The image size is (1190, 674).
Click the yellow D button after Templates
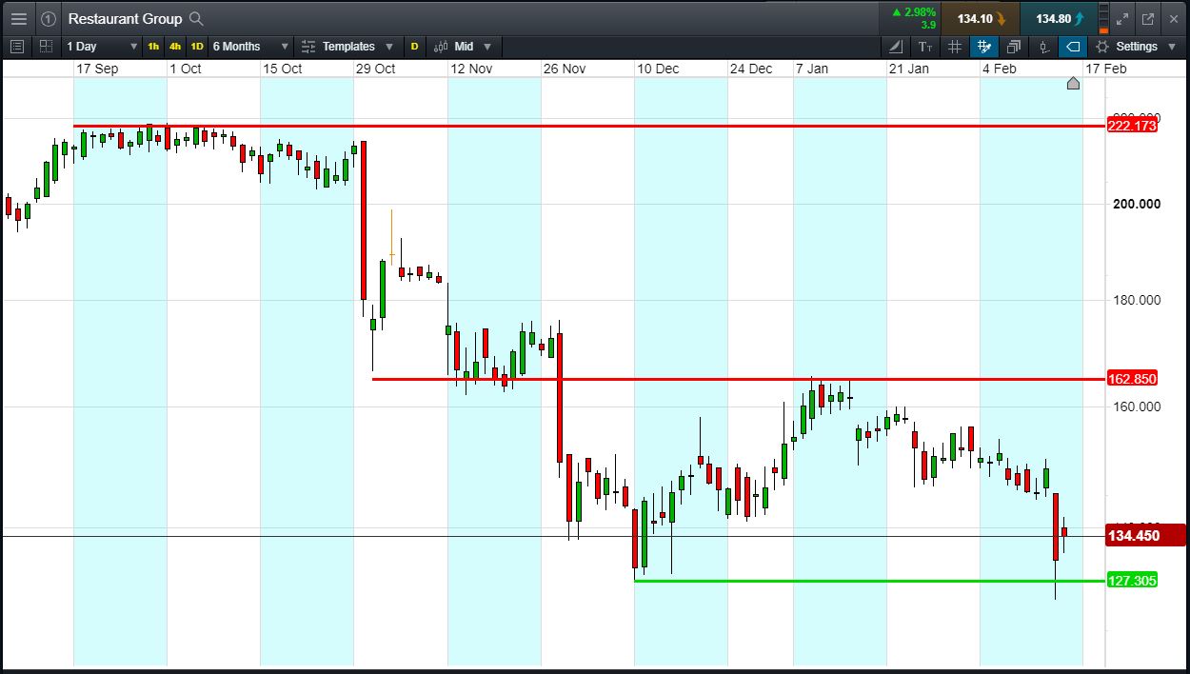pyautogui.click(x=414, y=46)
